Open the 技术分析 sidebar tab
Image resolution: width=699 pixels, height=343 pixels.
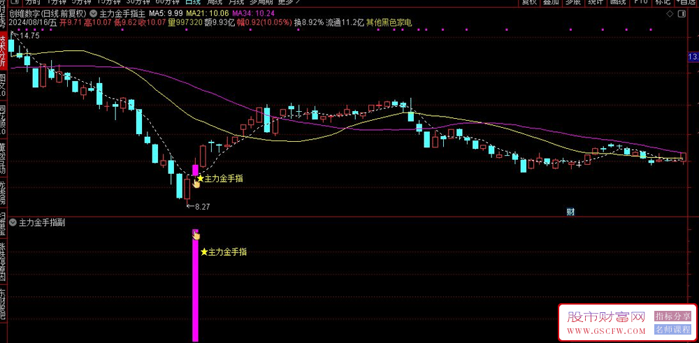tap(3, 51)
